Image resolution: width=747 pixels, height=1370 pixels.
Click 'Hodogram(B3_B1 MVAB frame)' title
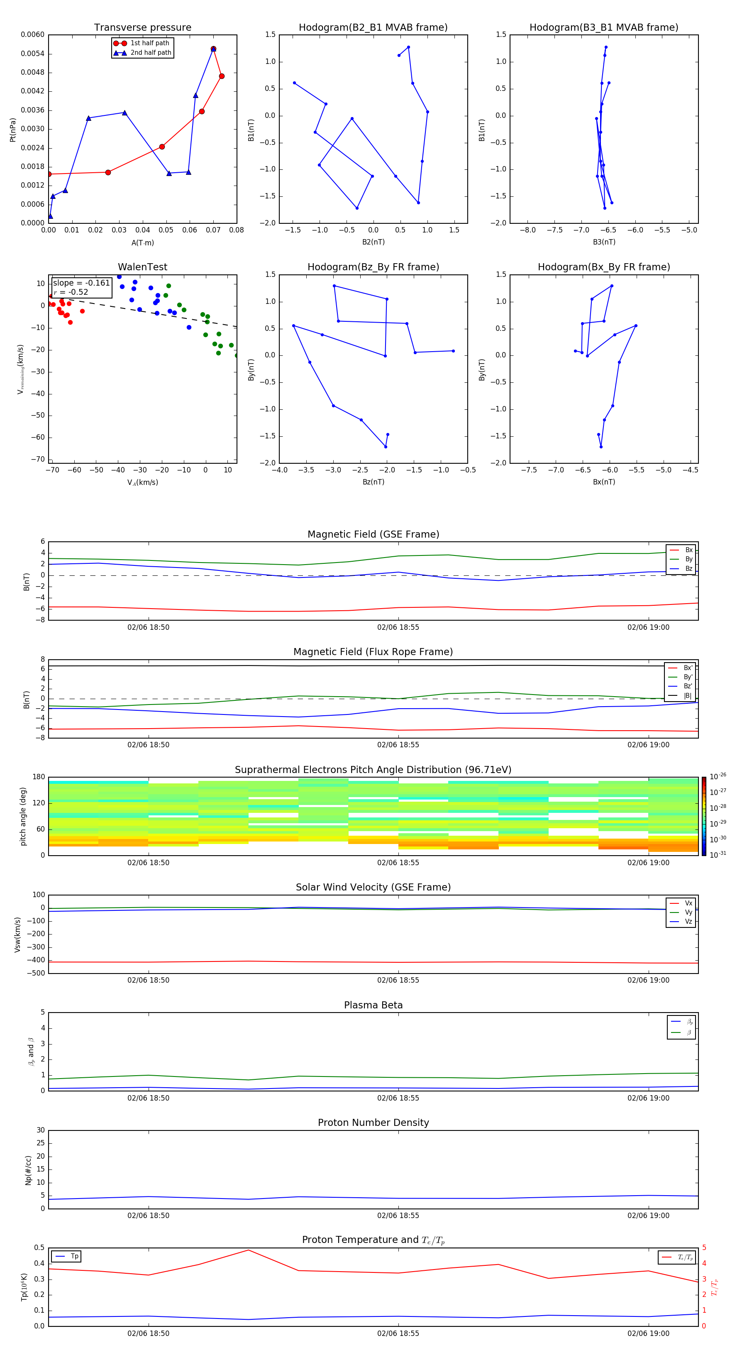tap(604, 28)
